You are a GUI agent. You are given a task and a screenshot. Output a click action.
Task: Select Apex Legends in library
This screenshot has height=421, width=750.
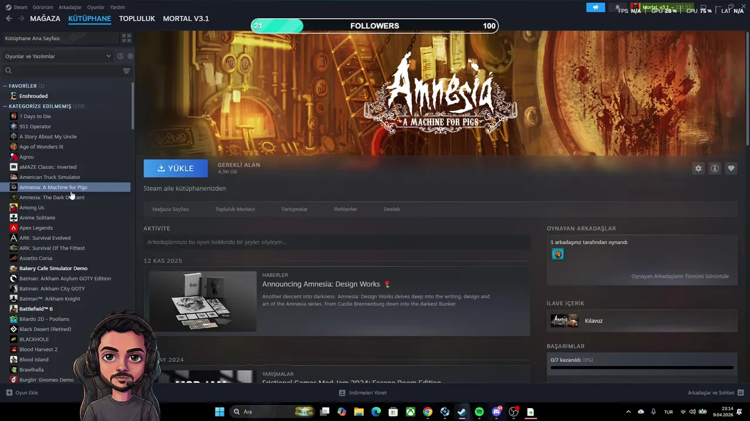tap(36, 228)
